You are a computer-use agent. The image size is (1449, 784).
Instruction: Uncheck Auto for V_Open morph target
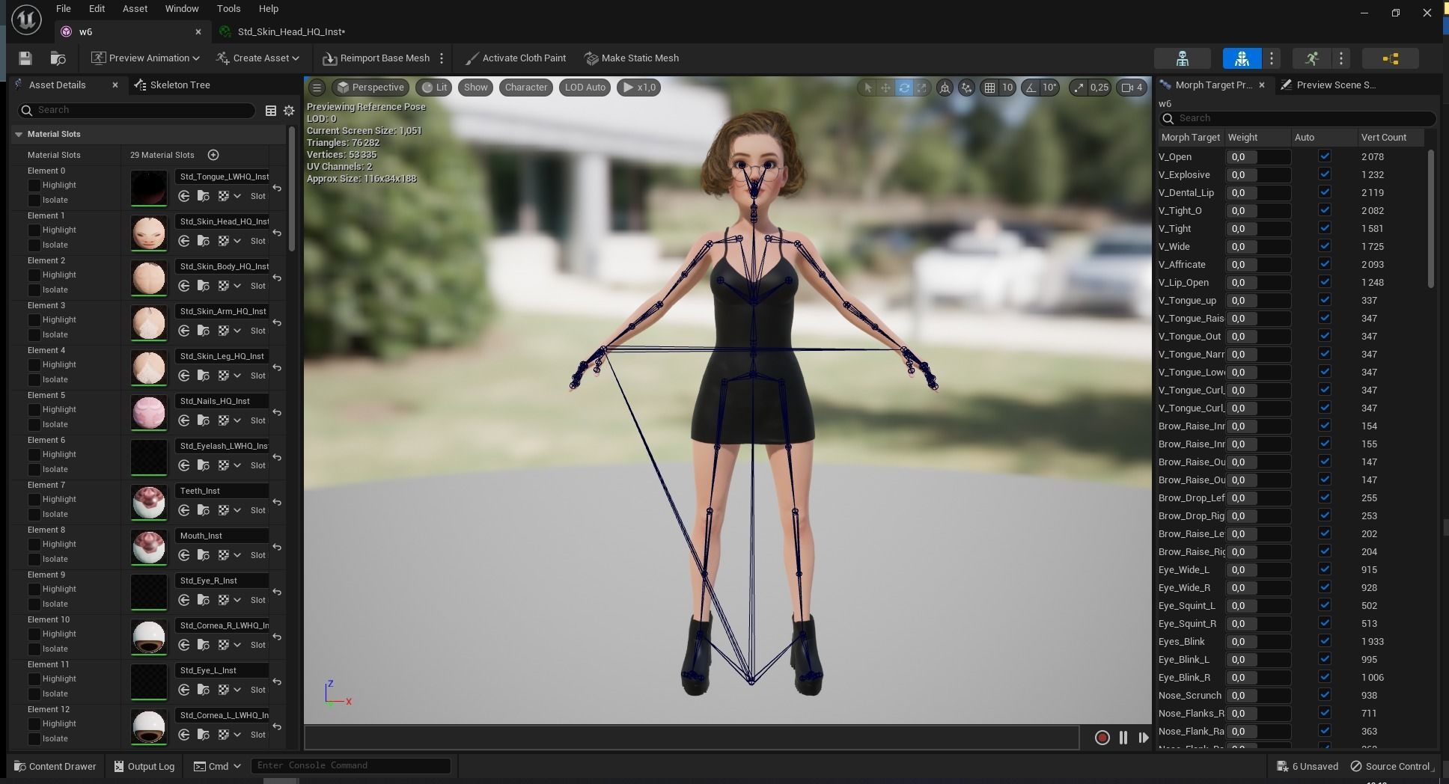(1325, 156)
